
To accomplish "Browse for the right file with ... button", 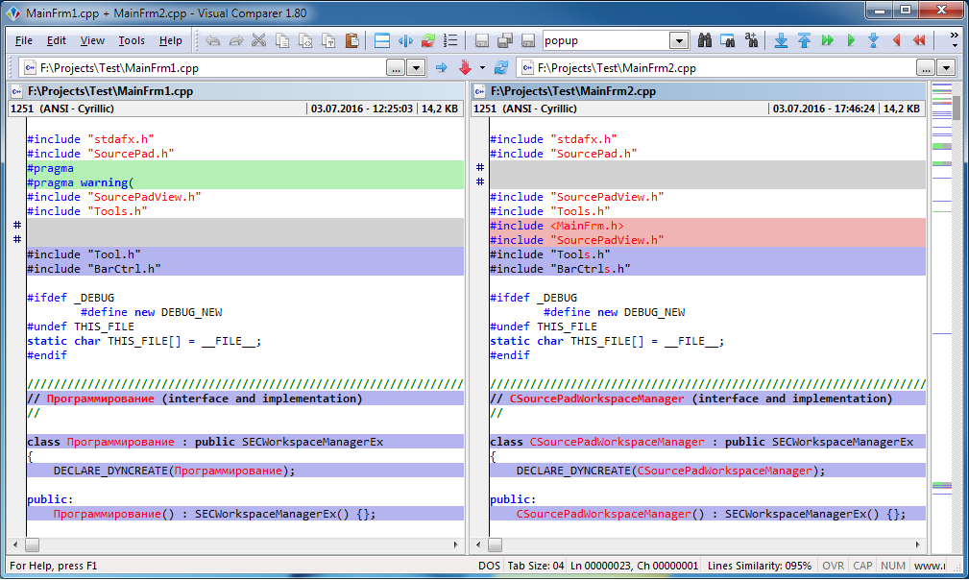I will point(925,68).
